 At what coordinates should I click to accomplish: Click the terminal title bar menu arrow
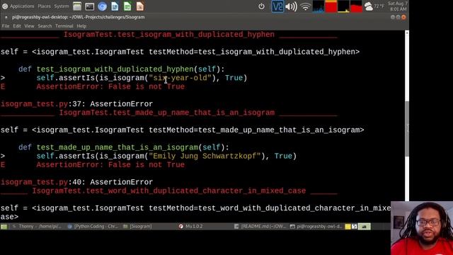6,17
